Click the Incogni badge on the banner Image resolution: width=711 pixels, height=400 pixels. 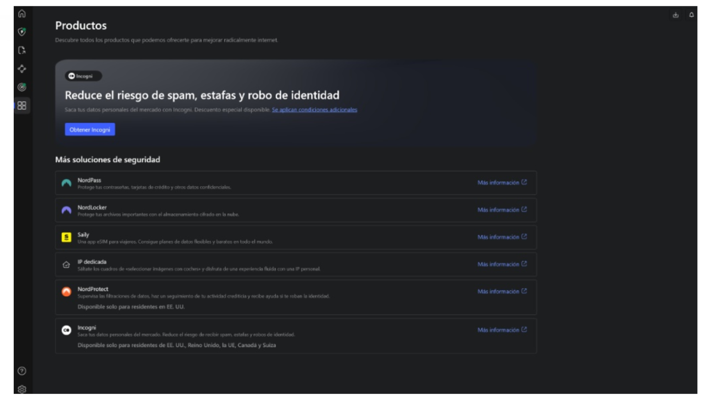point(83,76)
